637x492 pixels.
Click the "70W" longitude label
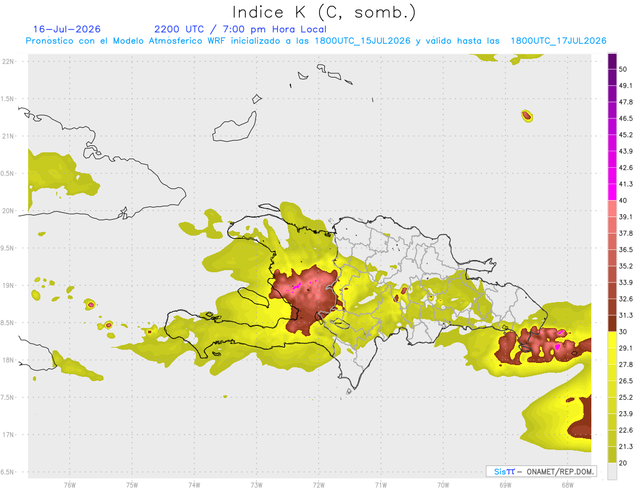pos(443,485)
